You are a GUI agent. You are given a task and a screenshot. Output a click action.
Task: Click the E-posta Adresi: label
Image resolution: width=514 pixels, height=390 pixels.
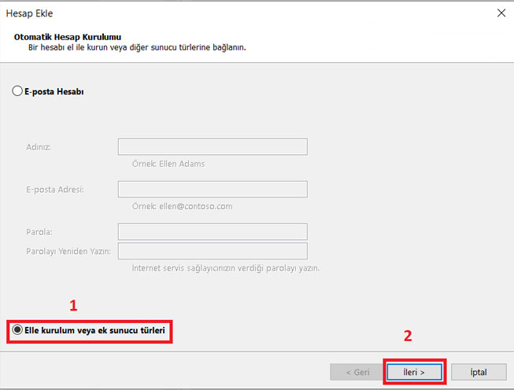point(56,190)
